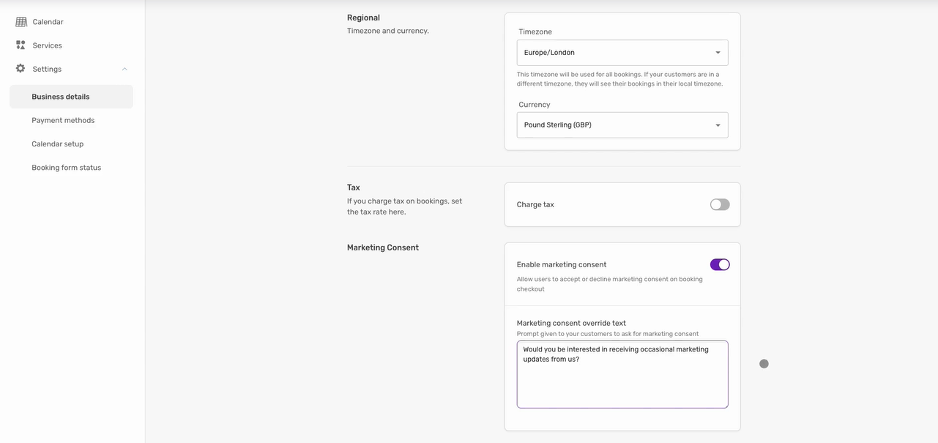Open the Timezone dropdown
The height and width of the screenshot is (443, 938).
pyautogui.click(x=615, y=53)
